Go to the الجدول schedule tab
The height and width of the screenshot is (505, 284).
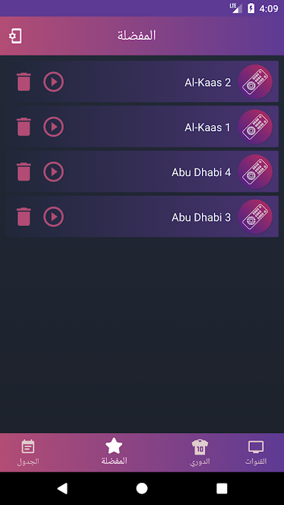28,452
